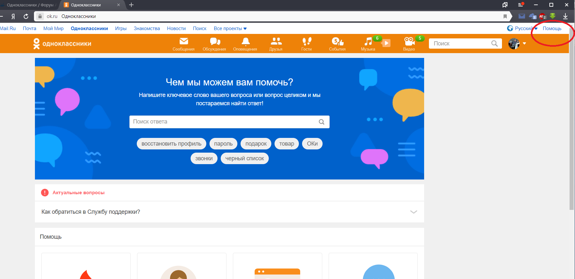
Task: Open the События events icon
Action: (x=337, y=44)
